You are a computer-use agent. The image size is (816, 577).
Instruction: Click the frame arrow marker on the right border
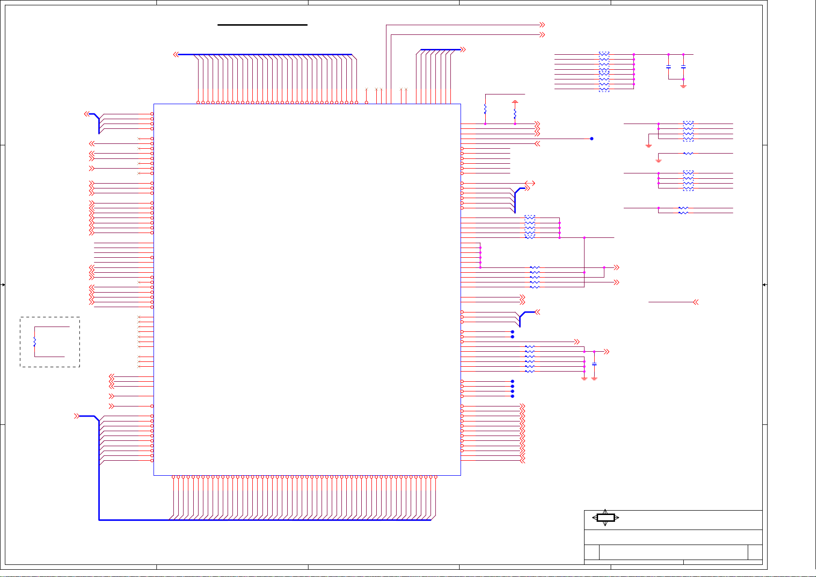pyautogui.click(x=765, y=285)
